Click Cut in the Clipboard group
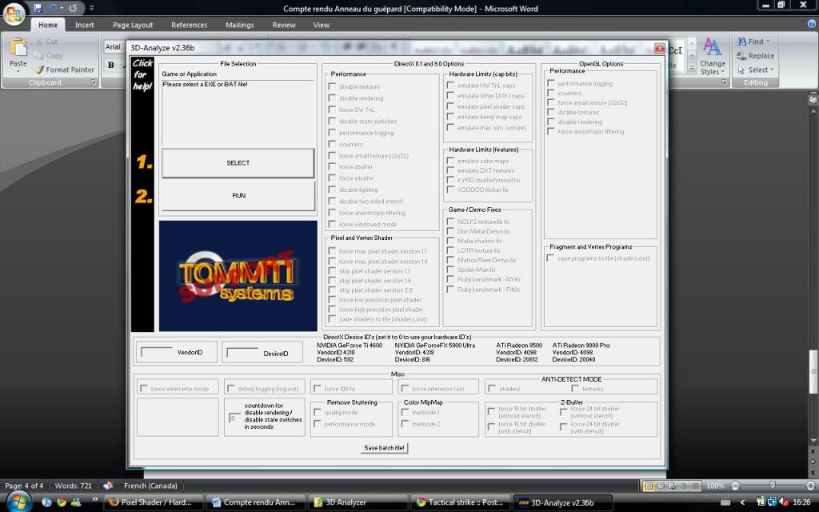 point(46,42)
